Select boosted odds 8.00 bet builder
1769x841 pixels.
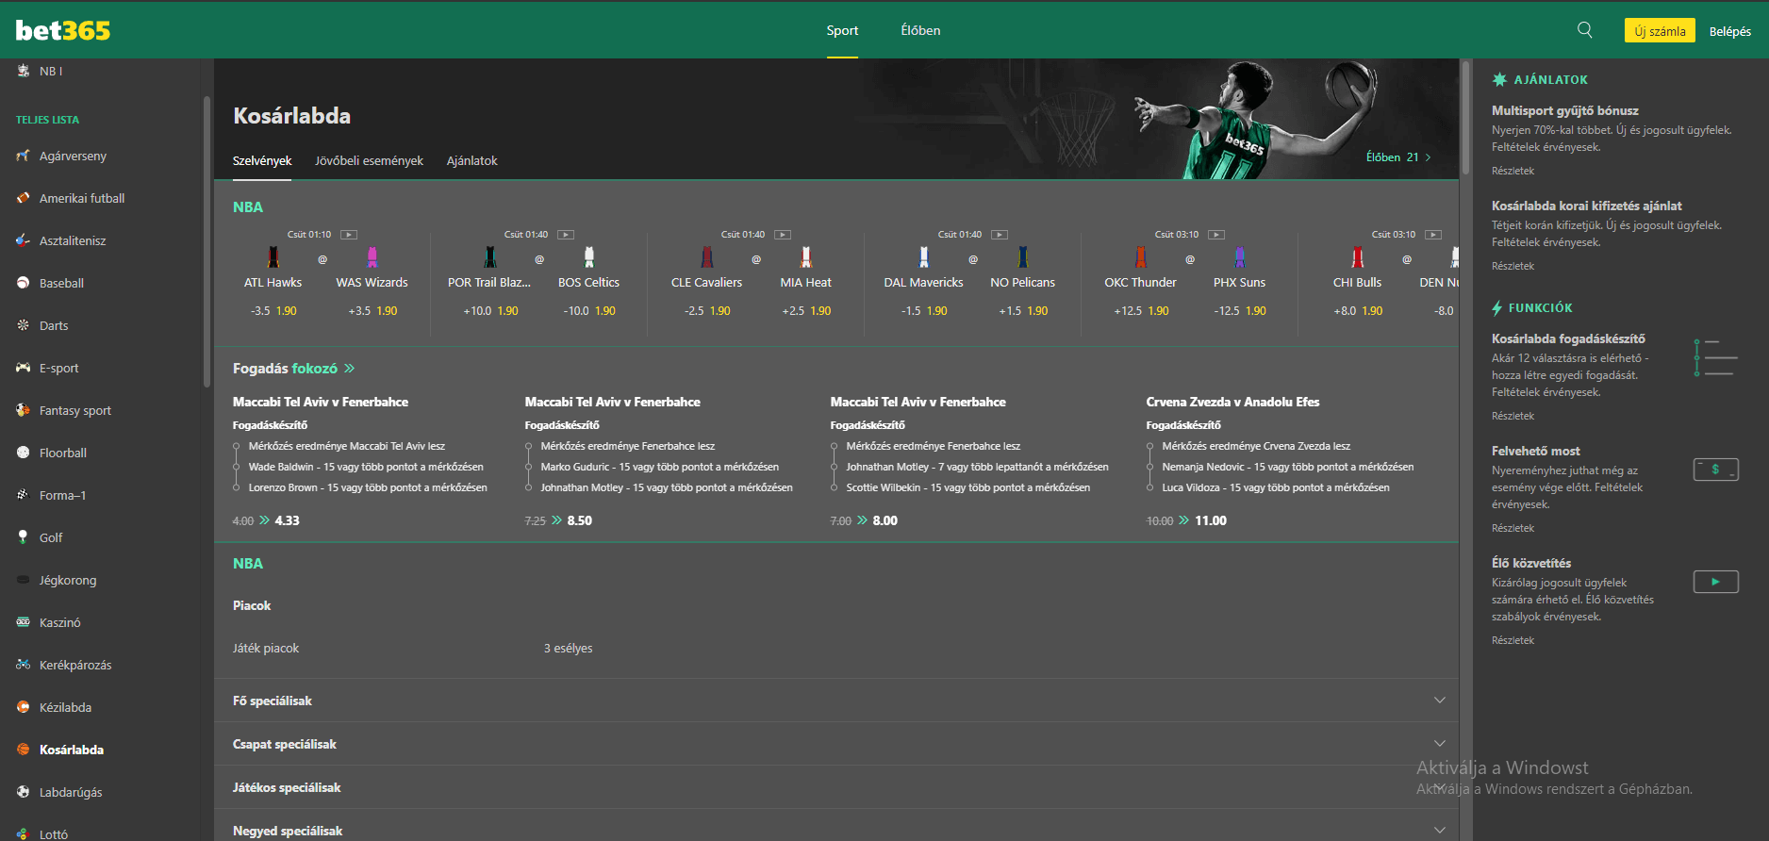pyautogui.click(x=884, y=520)
